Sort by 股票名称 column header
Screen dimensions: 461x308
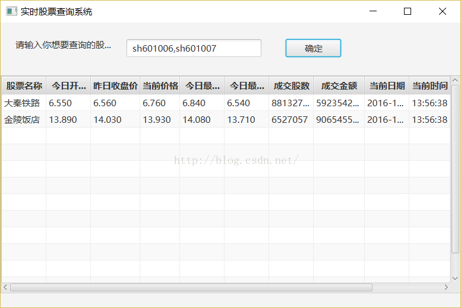coord(24,85)
